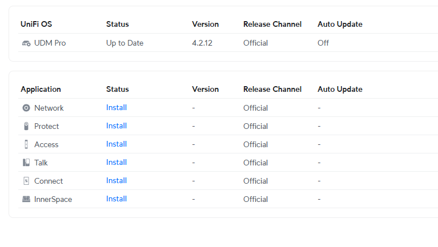Click the Access application icon
The width and height of the screenshot is (438, 247).
point(26,144)
